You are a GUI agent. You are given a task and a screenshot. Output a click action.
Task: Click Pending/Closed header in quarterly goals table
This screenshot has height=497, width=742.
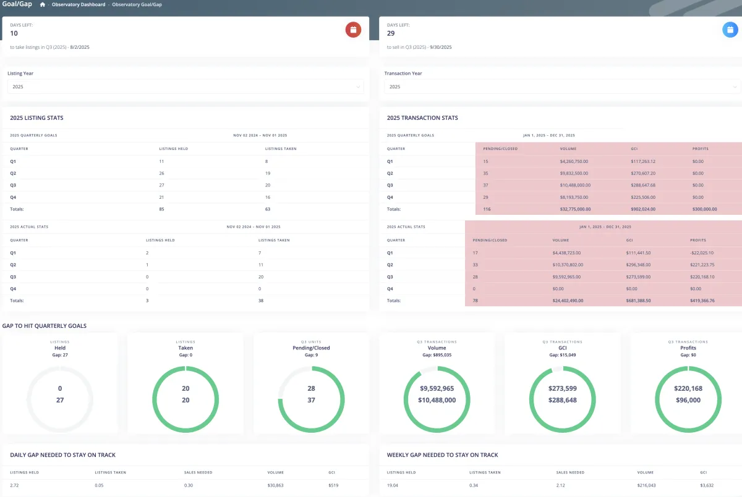[x=501, y=149]
